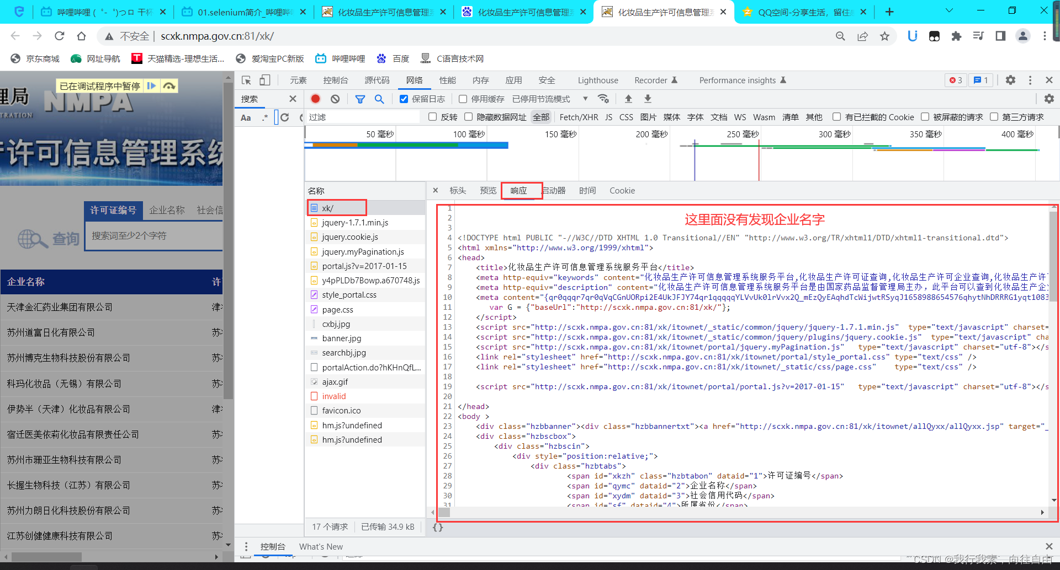Filter requests by CSS type
The image size is (1060, 570).
point(626,117)
